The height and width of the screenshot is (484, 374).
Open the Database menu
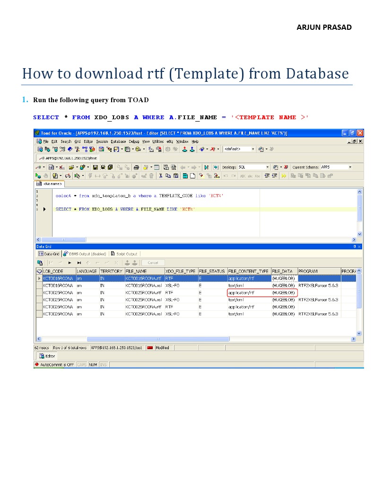click(x=118, y=141)
